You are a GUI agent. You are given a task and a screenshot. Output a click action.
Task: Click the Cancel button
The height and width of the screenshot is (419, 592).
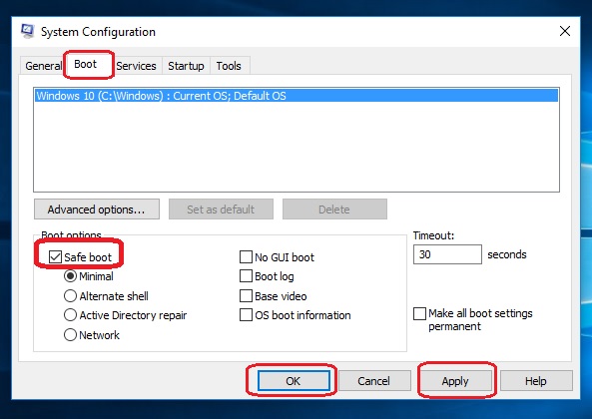[374, 381]
